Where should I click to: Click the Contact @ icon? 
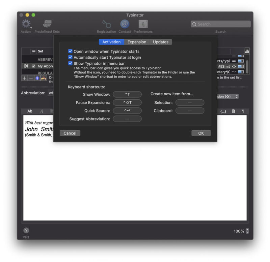(125, 24)
